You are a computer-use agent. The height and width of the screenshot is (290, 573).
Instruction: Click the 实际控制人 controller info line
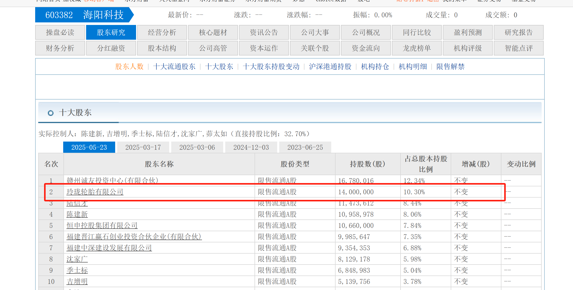point(174,134)
